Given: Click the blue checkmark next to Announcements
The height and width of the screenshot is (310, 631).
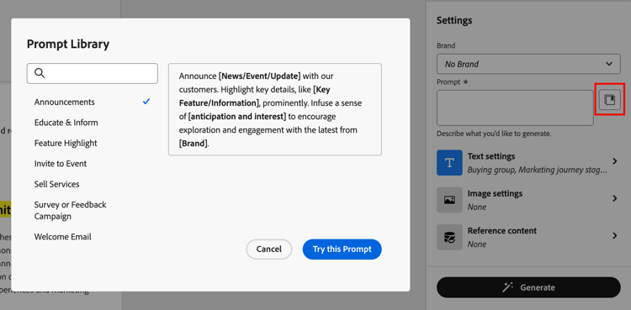Looking at the screenshot, I should coord(146,102).
